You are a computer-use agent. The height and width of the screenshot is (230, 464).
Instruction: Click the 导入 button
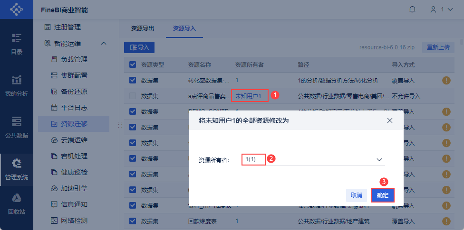[x=139, y=47]
